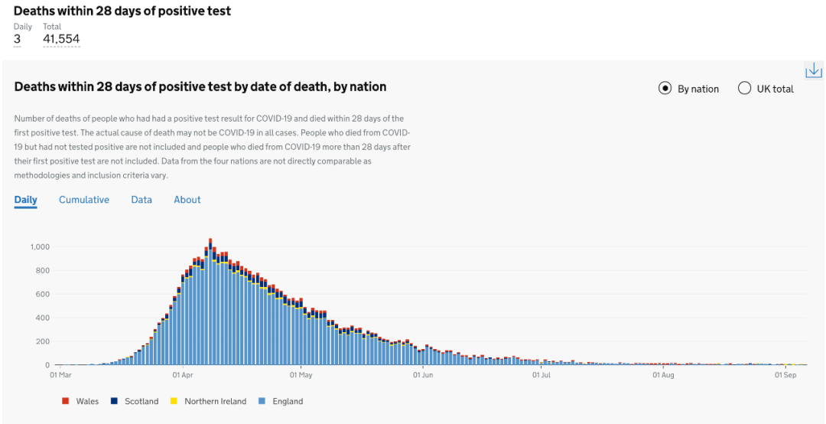Viewport: 826px width, 424px height.
Task: Click the Scotland legend label
Action: click(141, 401)
